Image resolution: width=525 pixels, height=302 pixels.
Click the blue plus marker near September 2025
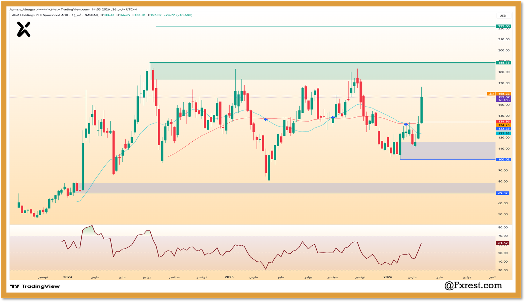pyautogui.click(x=333, y=117)
